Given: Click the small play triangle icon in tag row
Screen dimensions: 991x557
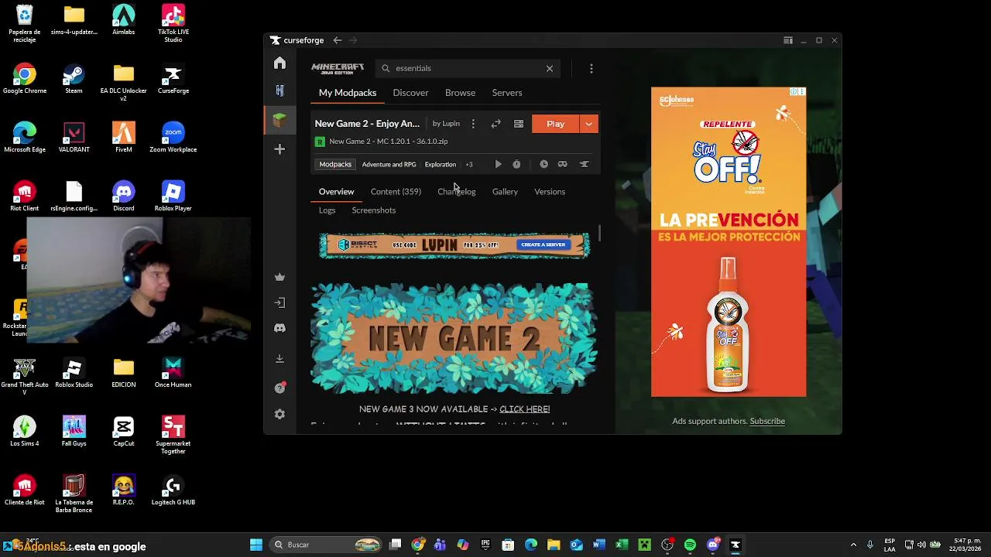Looking at the screenshot, I should click(x=498, y=164).
